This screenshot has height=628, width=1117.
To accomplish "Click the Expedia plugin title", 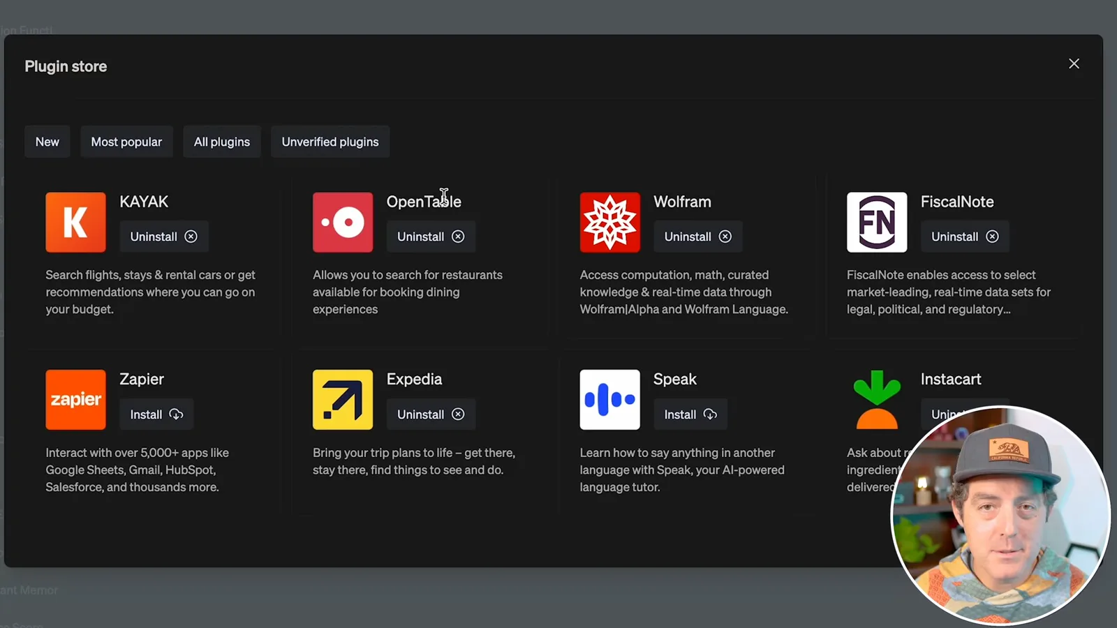I will 414,380.
